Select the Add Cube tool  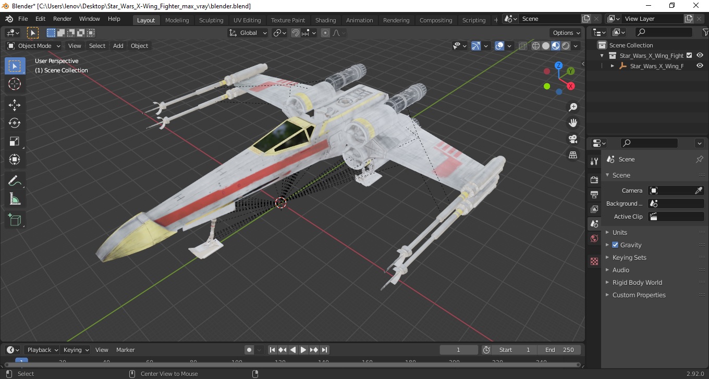click(15, 220)
